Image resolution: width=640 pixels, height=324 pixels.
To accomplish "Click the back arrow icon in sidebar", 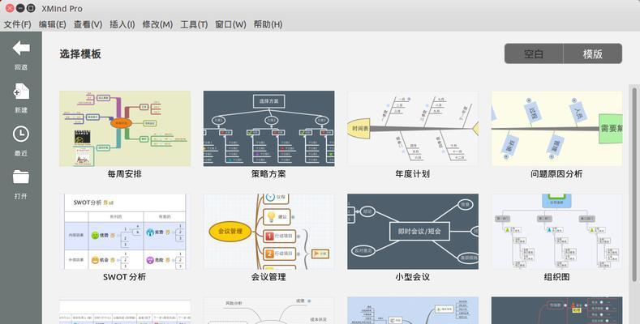I will pos(21,48).
